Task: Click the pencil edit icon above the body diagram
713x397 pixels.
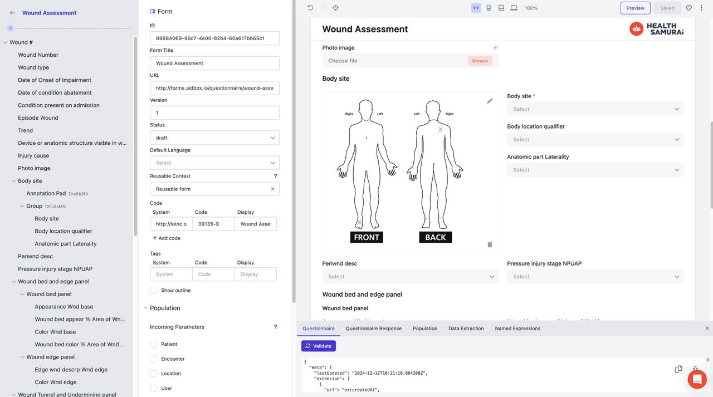Action: (x=490, y=101)
